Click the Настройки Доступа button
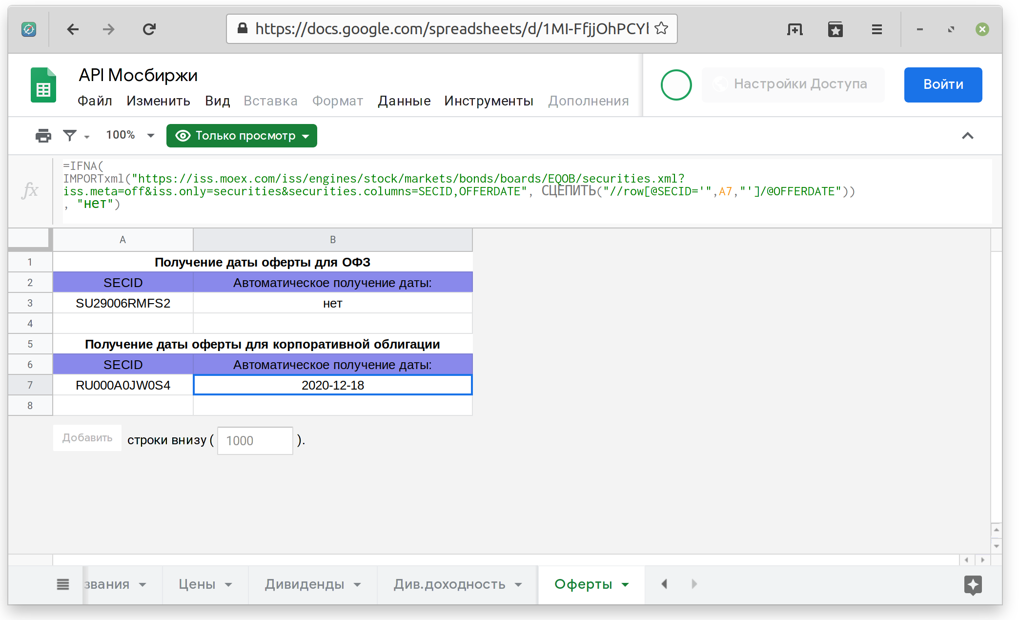The height and width of the screenshot is (620, 1019). point(793,84)
